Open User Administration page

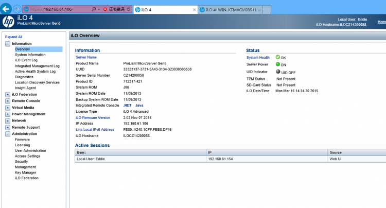tap(30, 150)
